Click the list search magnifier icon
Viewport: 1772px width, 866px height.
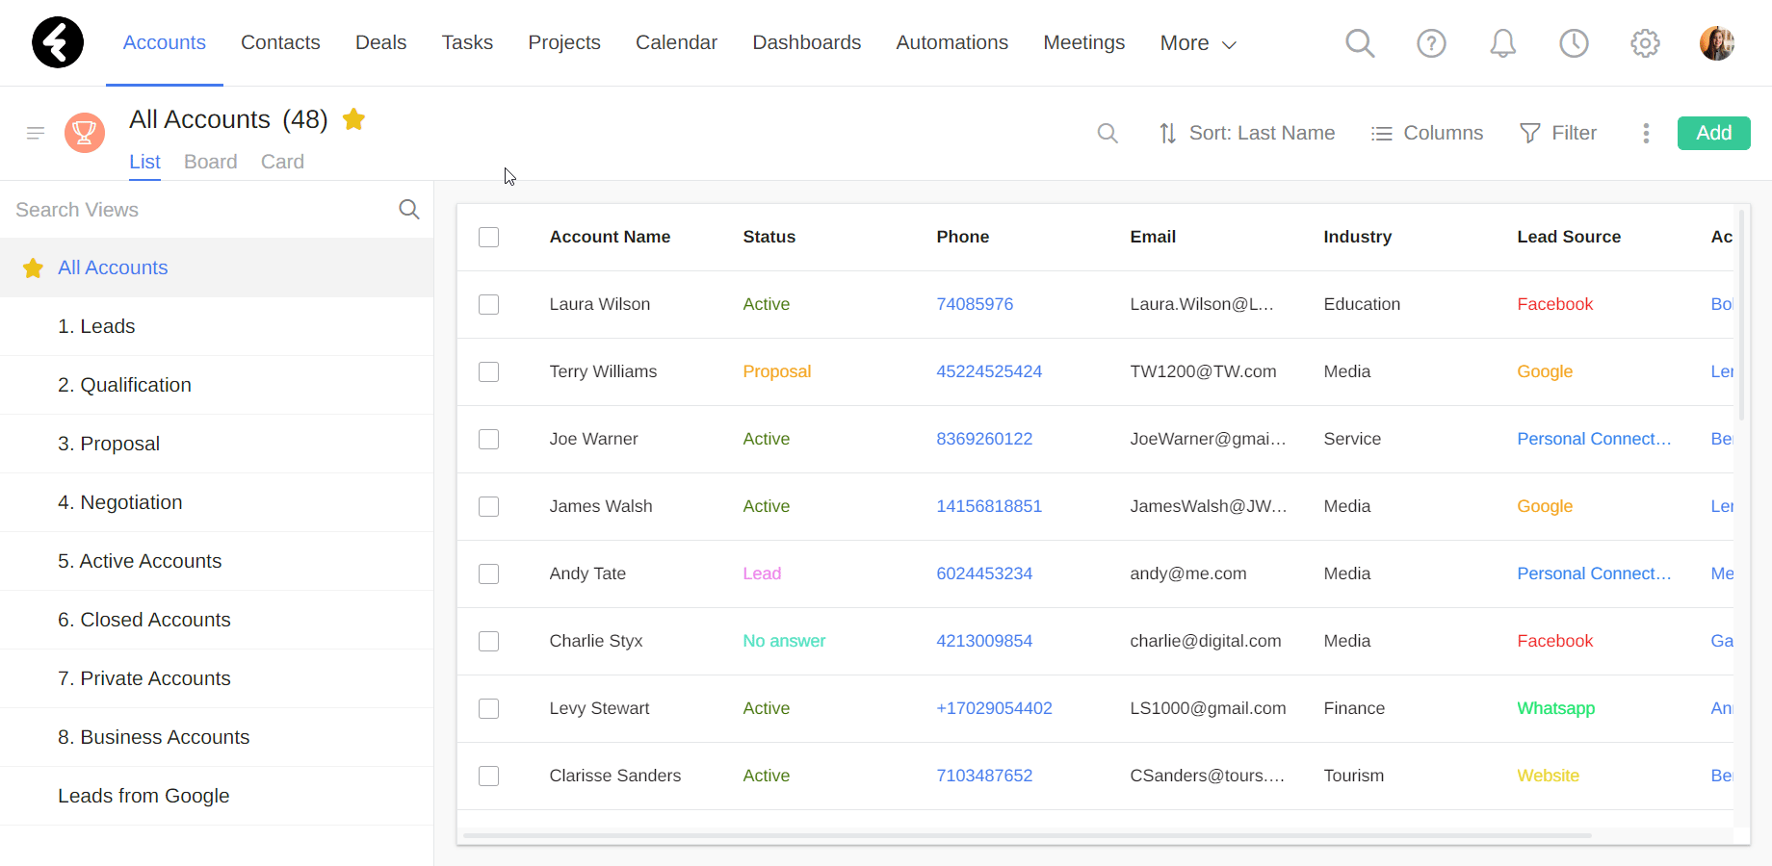pyautogui.click(x=1107, y=133)
